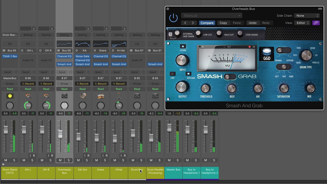
Task: Click the GGD drum logo in plugin
Action: pos(267,54)
